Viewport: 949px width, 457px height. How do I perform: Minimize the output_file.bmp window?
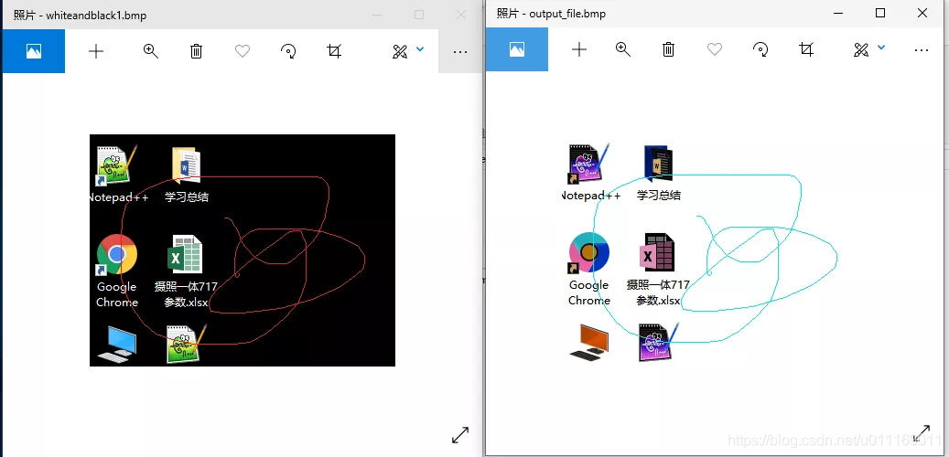click(x=838, y=14)
